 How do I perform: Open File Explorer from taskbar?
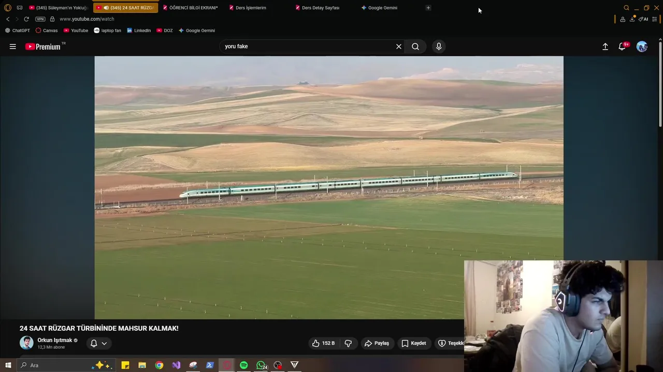pos(142,365)
